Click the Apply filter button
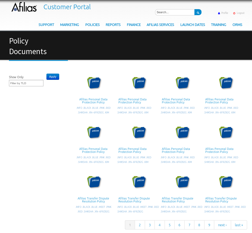The height and width of the screenshot is (233, 252). coord(53,77)
